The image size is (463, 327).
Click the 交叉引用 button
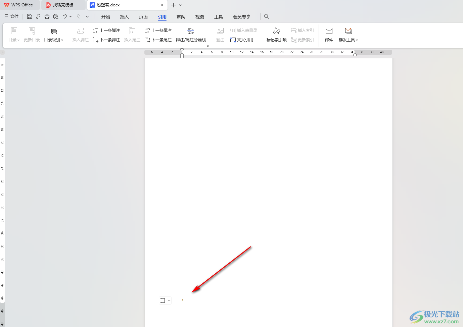(x=242, y=40)
